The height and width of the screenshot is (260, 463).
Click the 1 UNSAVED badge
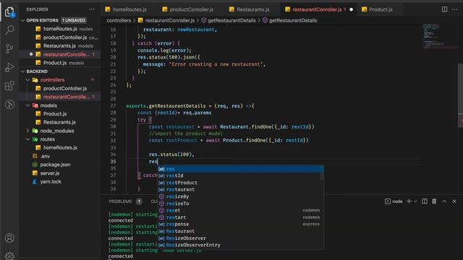tap(74, 20)
